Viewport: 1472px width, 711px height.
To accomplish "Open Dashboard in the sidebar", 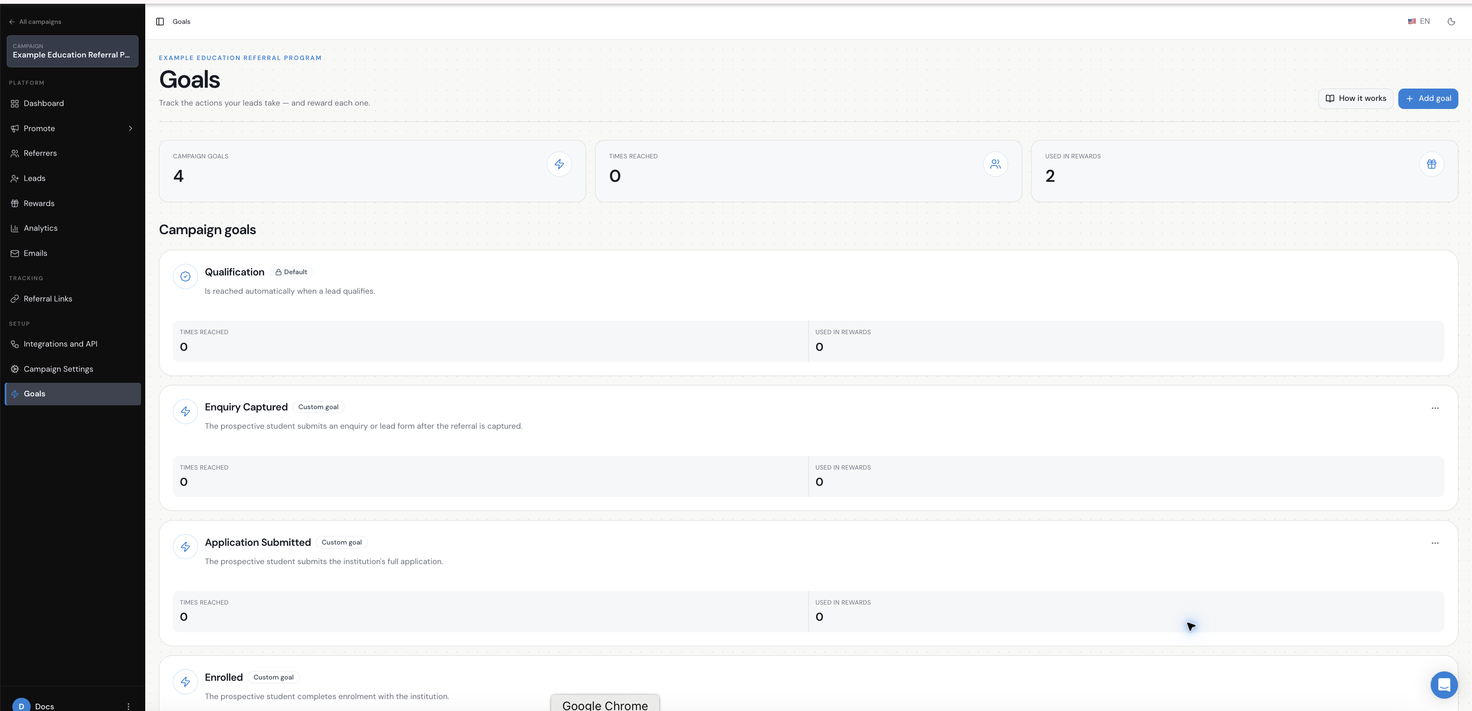I will tap(72, 103).
